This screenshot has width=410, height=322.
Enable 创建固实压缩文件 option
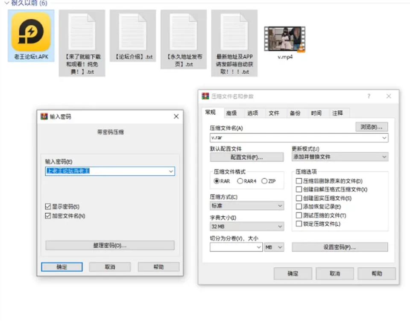(299, 198)
